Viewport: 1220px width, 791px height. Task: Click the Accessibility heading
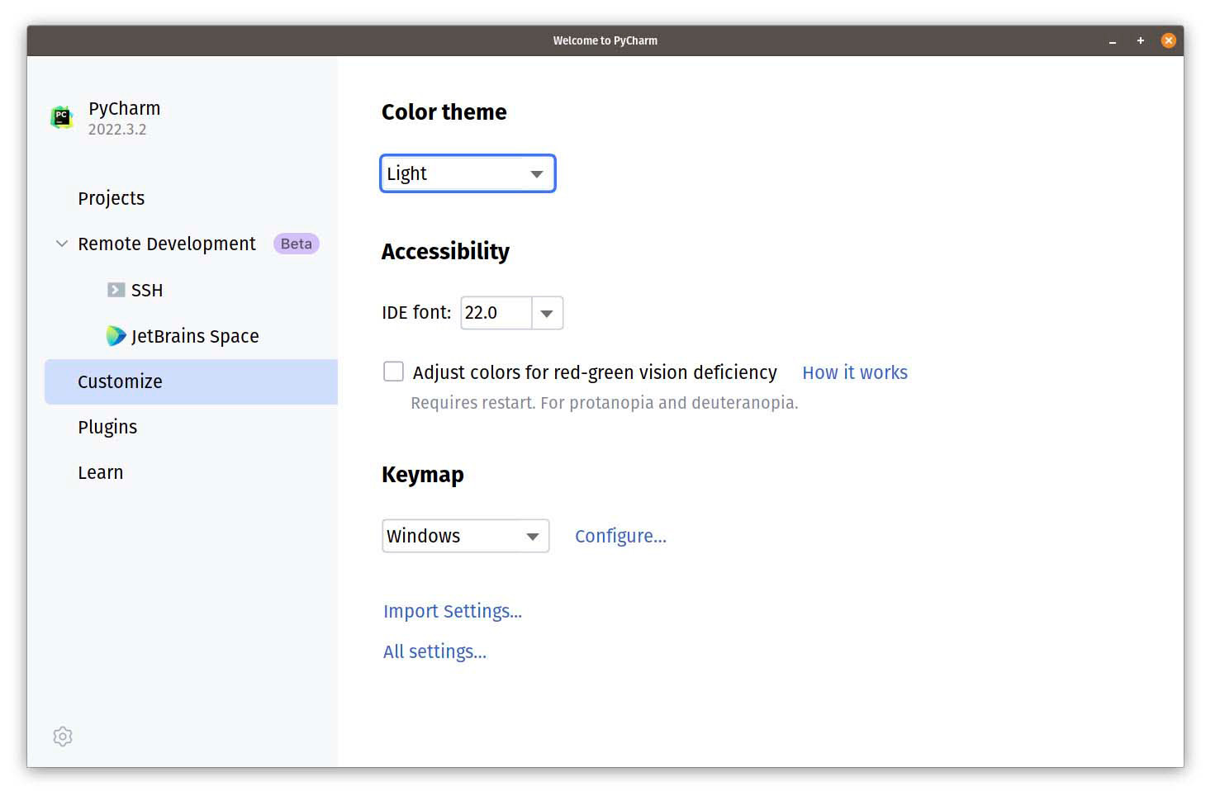(x=445, y=251)
